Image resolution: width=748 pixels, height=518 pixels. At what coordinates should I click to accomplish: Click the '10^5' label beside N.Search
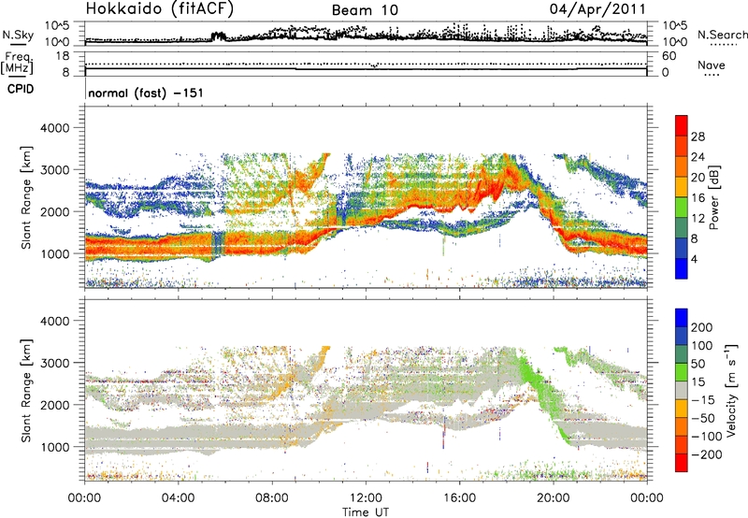point(675,25)
